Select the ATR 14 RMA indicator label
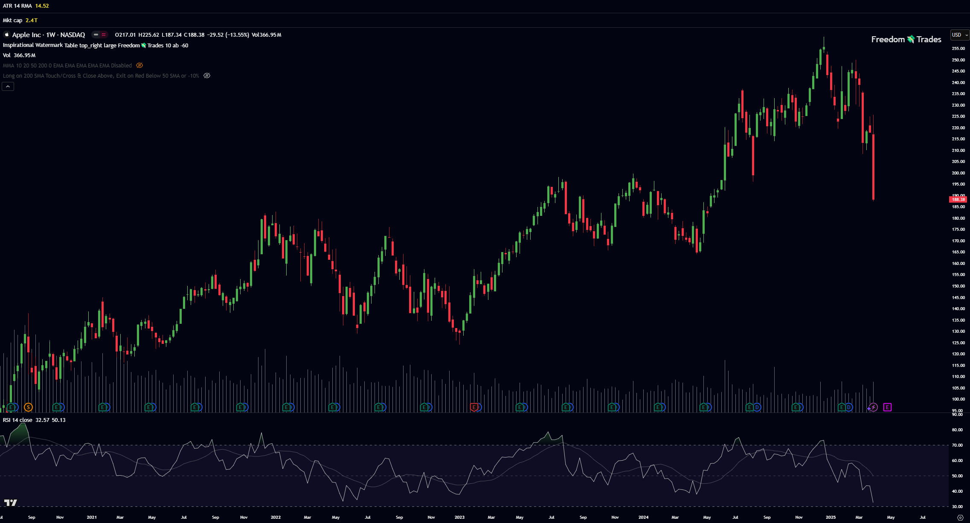The height and width of the screenshot is (523, 970). pyautogui.click(x=17, y=6)
